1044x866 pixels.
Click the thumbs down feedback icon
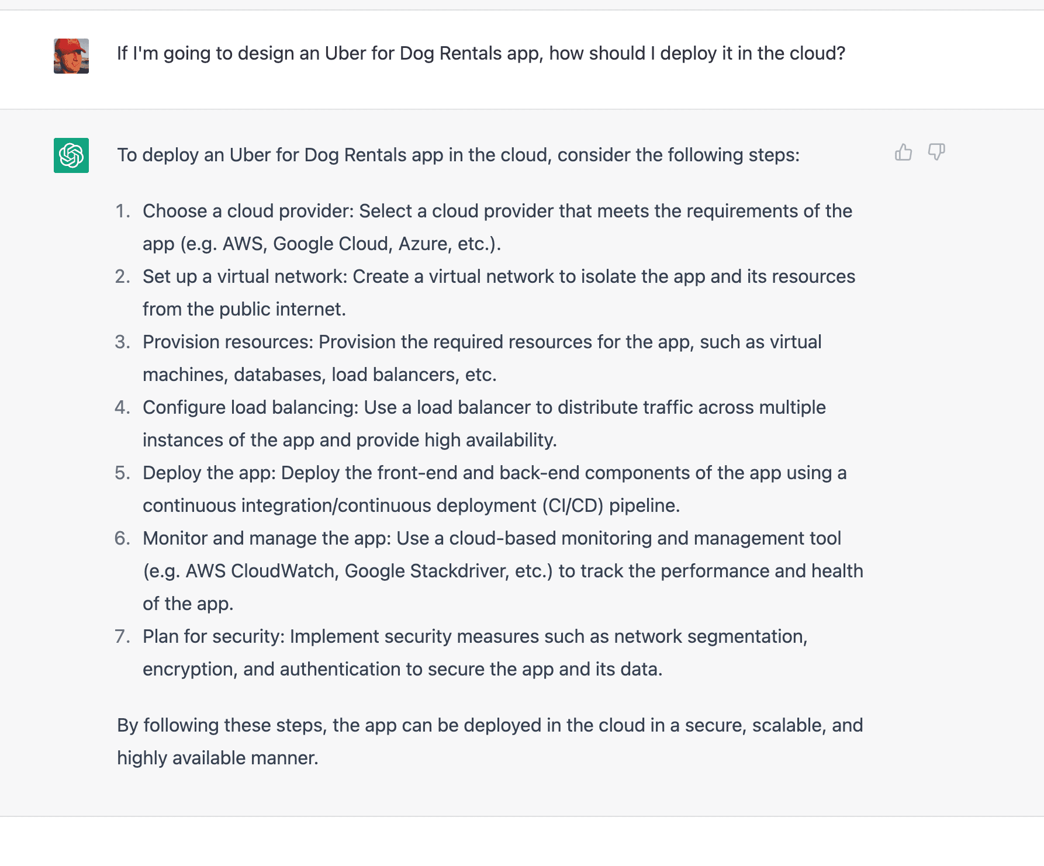[x=936, y=153]
